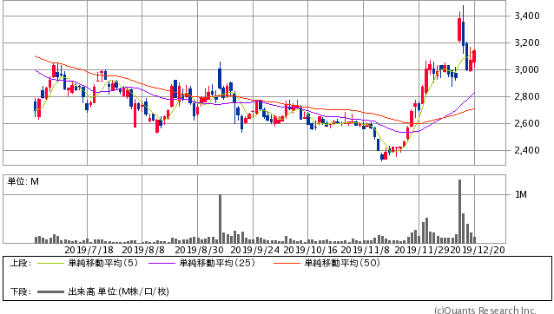Image resolution: width=554 pixels, height=314 pixels.
Task: Click the 3,400 price axis label
Action: (x=527, y=16)
